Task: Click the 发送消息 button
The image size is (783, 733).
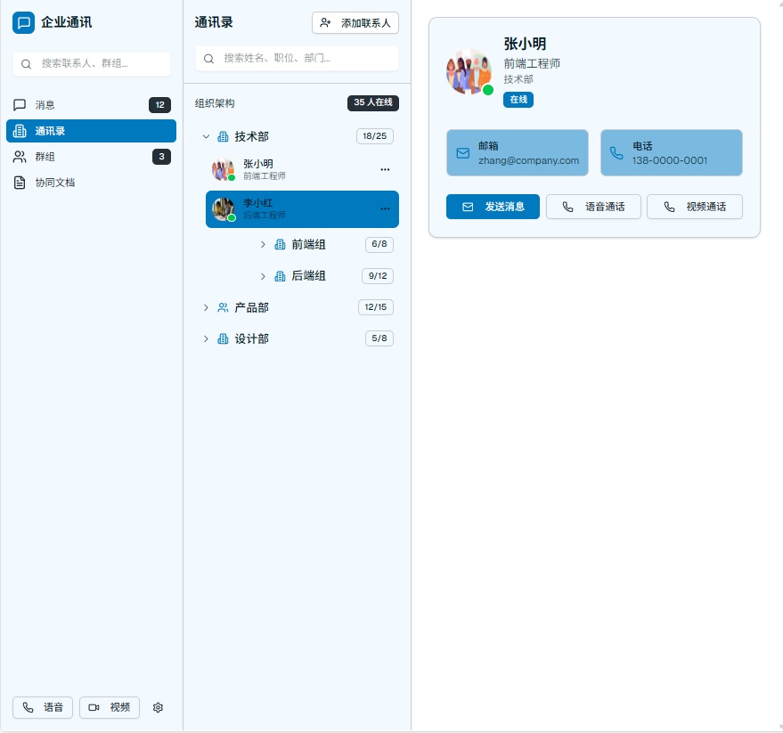Action: [x=493, y=207]
